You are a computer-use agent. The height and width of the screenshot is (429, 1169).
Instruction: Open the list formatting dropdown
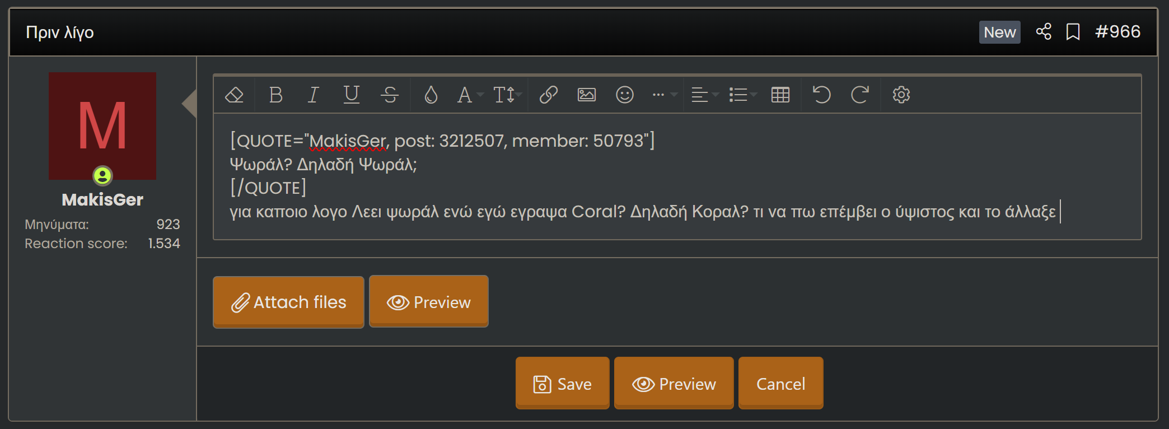click(742, 95)
